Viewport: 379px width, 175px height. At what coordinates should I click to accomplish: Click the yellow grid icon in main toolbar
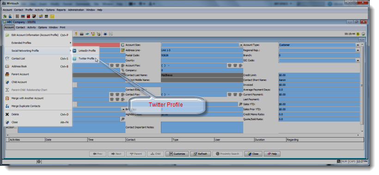pos(52,17)
